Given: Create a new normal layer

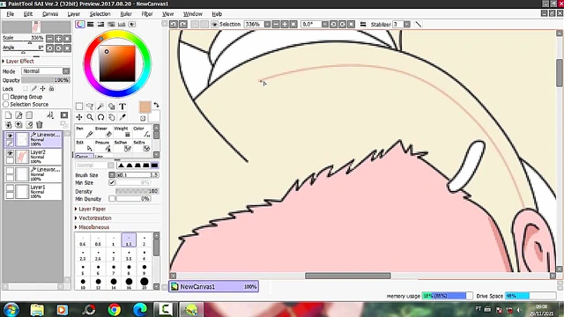Looking at the screenshot, I should (8, 115).
